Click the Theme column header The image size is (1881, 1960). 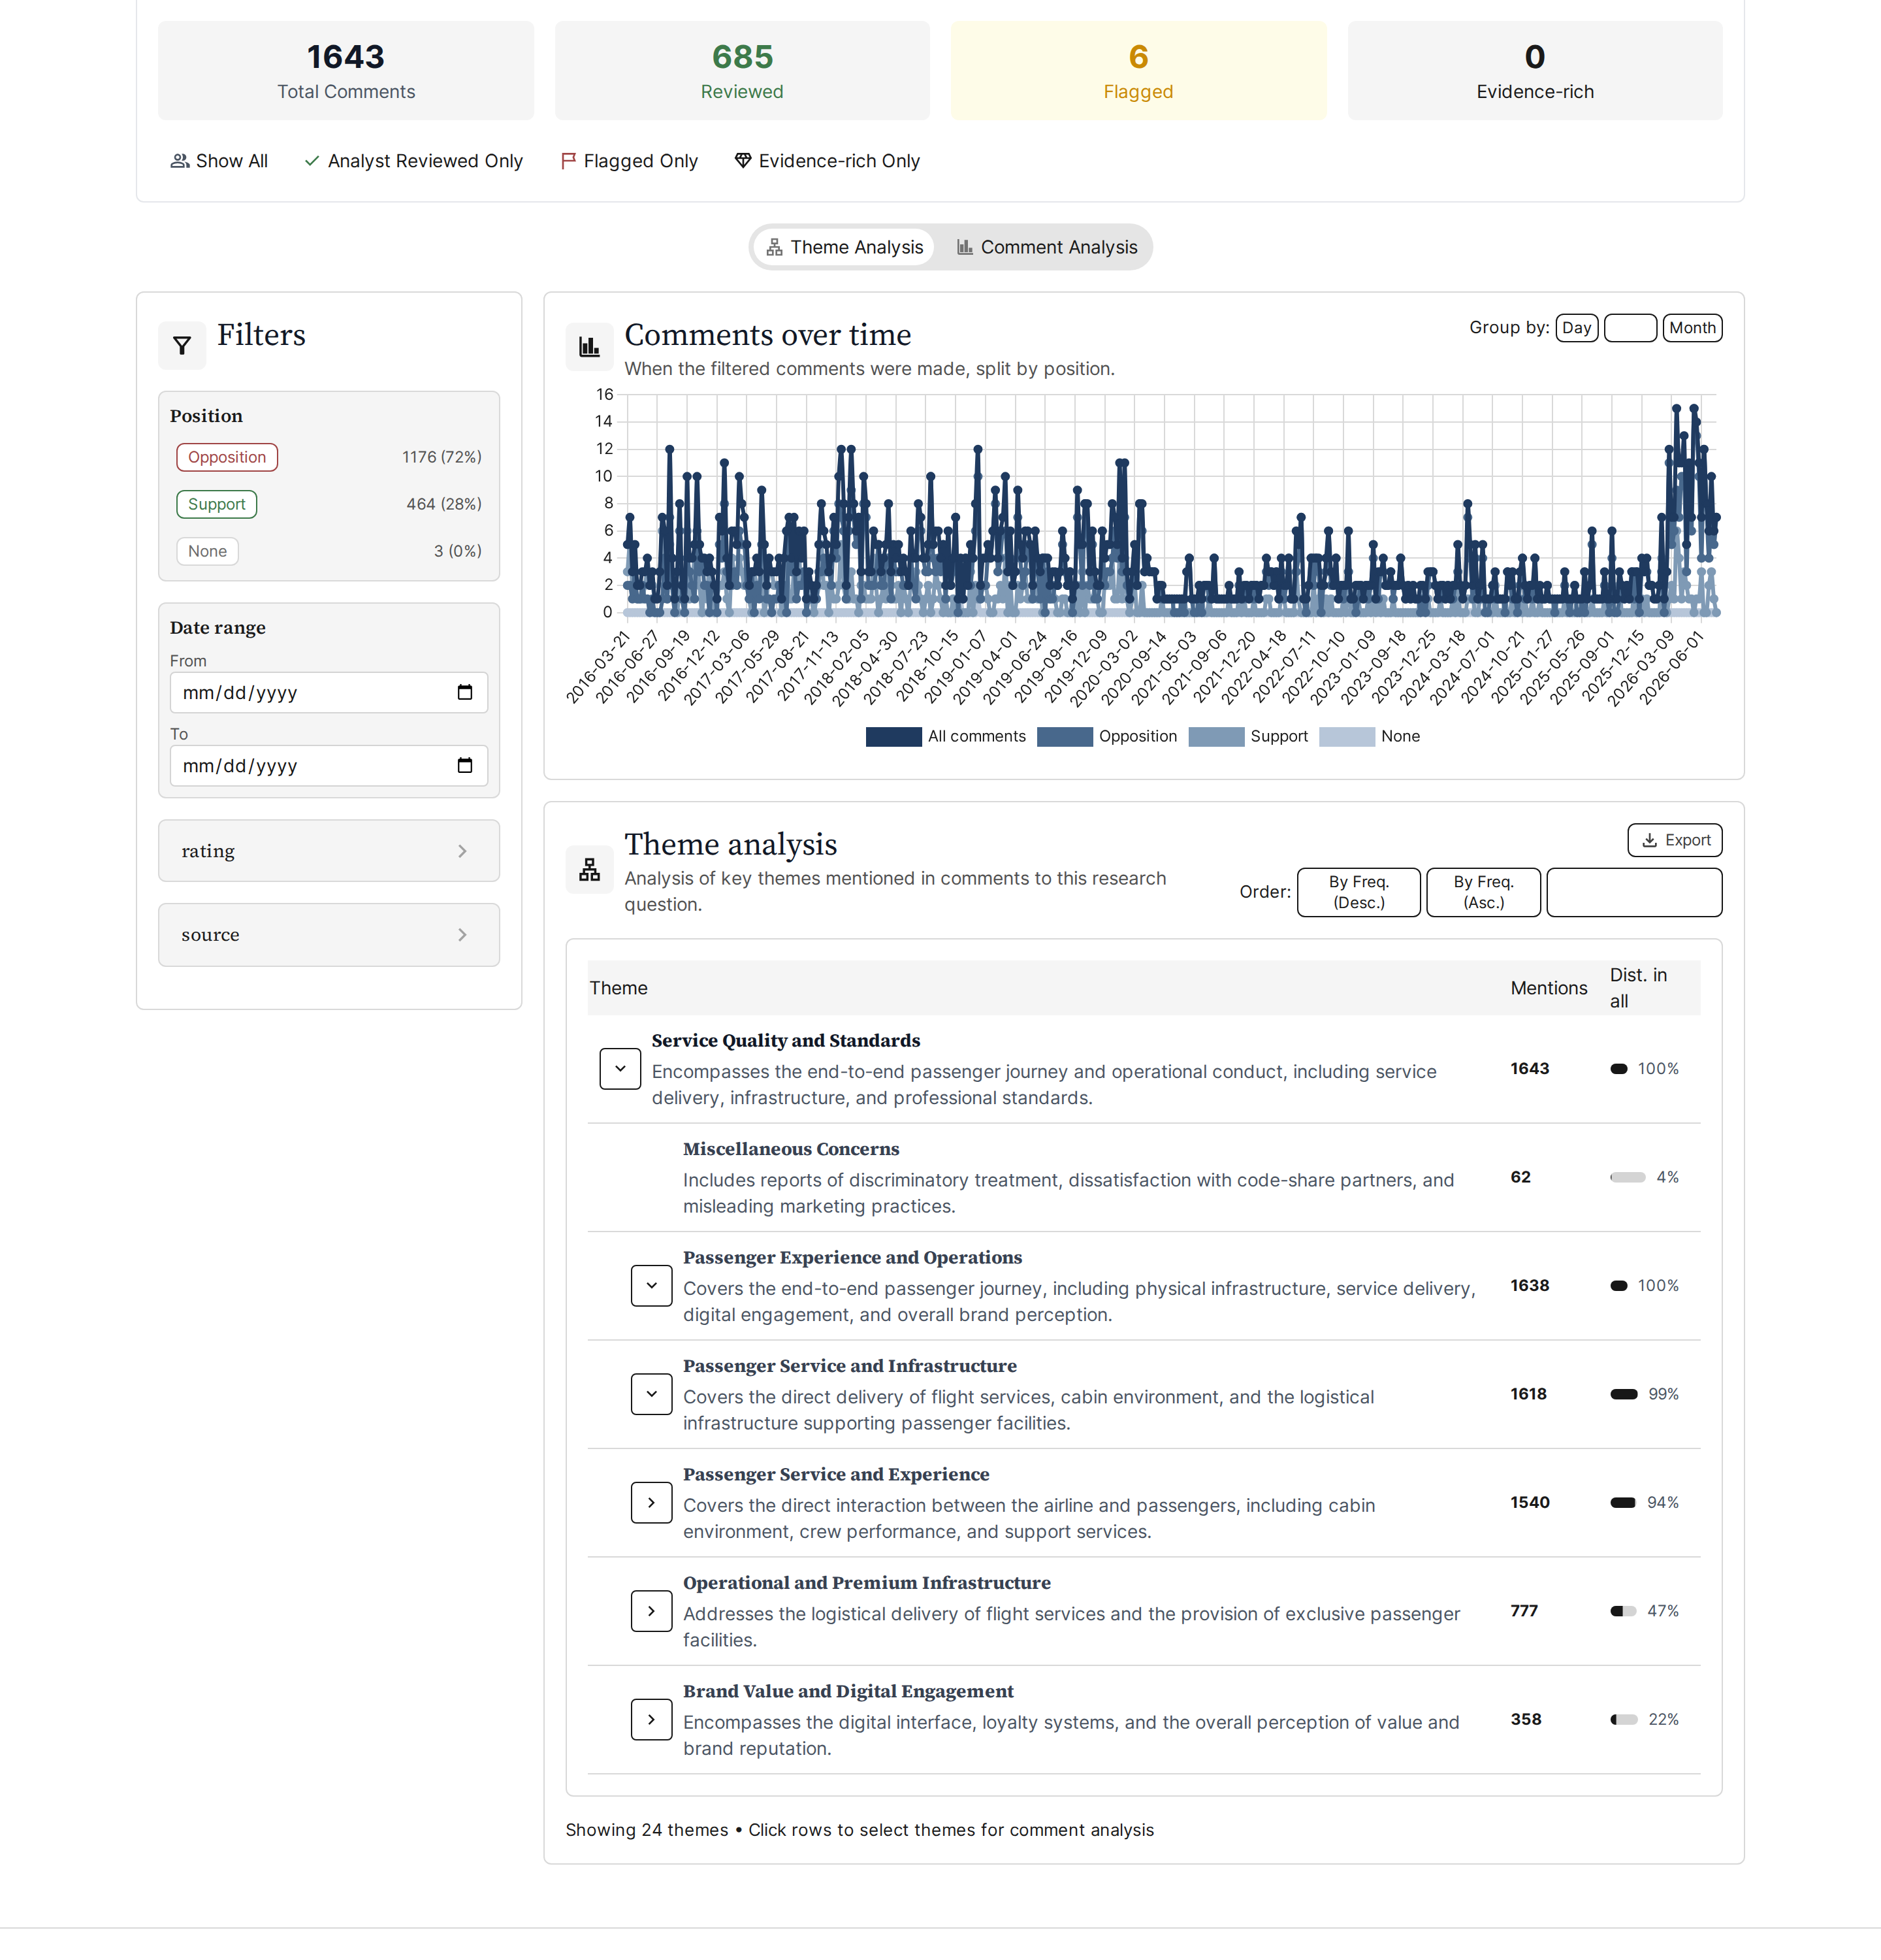point(618,988)
